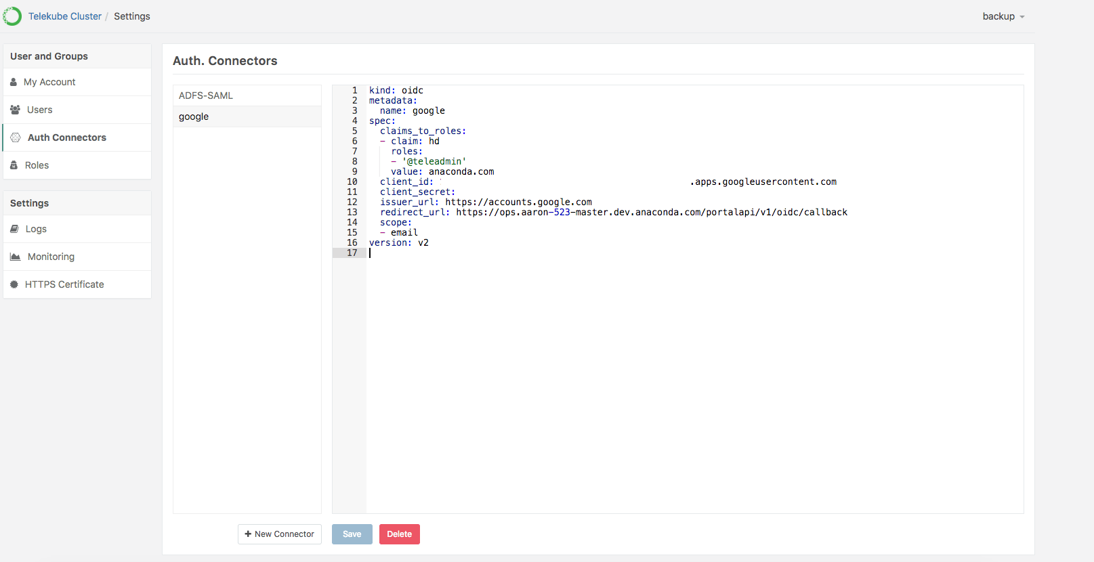Screen dimensions: 1094x562
Task: Click the 'scope:' line in editor
Action: pyautogui.click(x=396, y=222)
